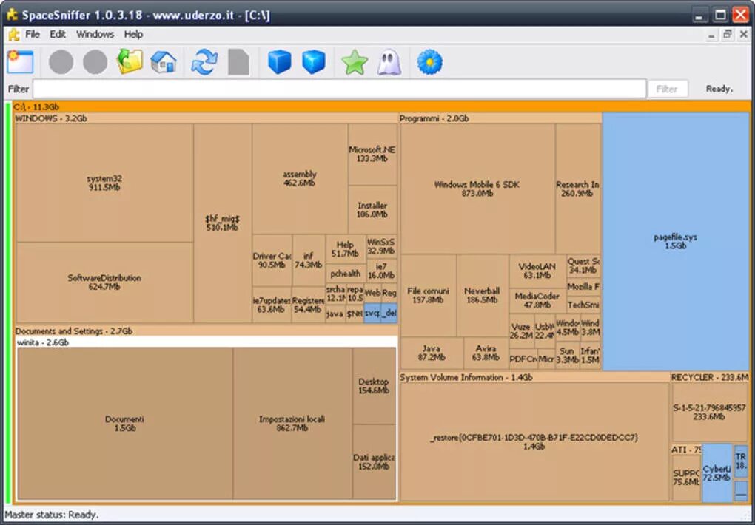This screenshot has width=755, height=525.
Task: Click the app icon left of File menu
Action: pos(14,35)
